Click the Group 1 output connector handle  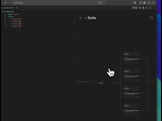click(x=112, y=83)
